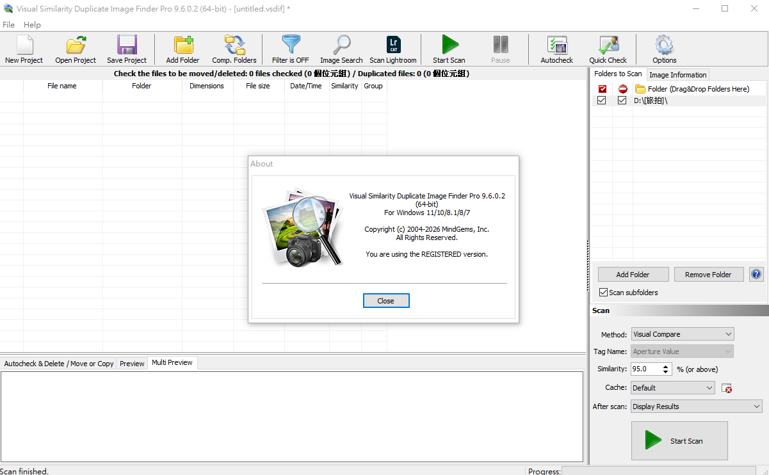Open a project via Open Project icon
The height and width of the screenshot is (475, 769).
(76, 49)
